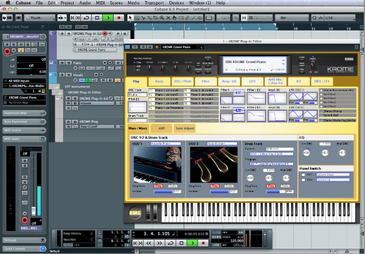Select the Erase tool in toolbar

click(x=156, y=18)
